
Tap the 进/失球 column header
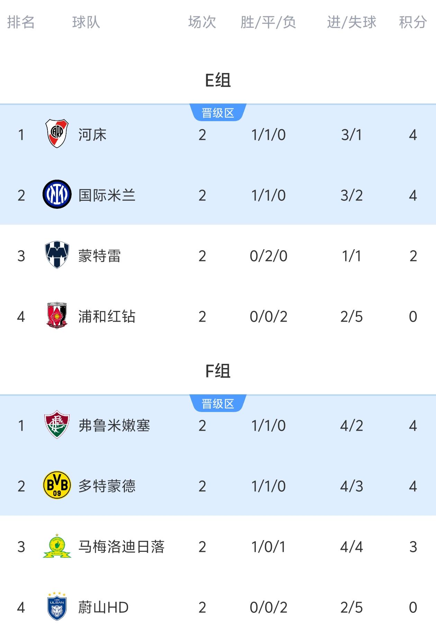pos(352,22)
